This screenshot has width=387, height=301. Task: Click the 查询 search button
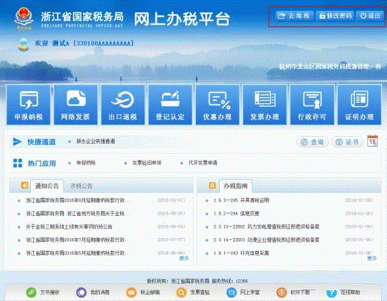click(312, 142)
